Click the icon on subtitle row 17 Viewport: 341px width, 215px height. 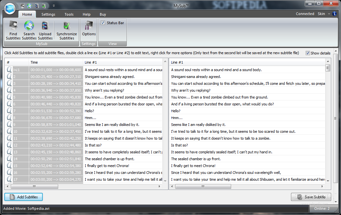click(9, 179)
